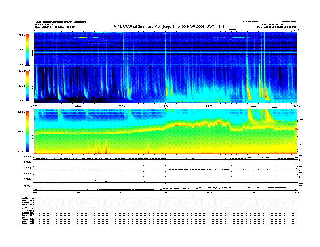Click the bright orange emission streak in RAD2 near 04:00
The height and width of the screenshot is (247, 320).
(x=83, y=38)
